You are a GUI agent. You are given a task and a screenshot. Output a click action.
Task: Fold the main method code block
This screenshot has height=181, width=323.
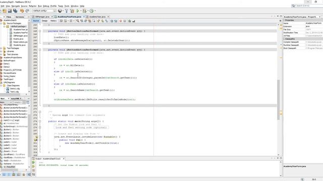pos(40,121)
